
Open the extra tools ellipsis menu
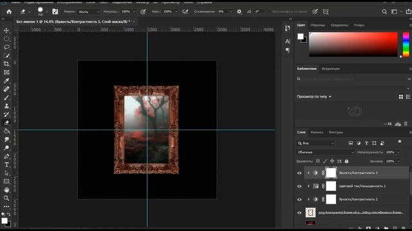(x=6, y=207)
